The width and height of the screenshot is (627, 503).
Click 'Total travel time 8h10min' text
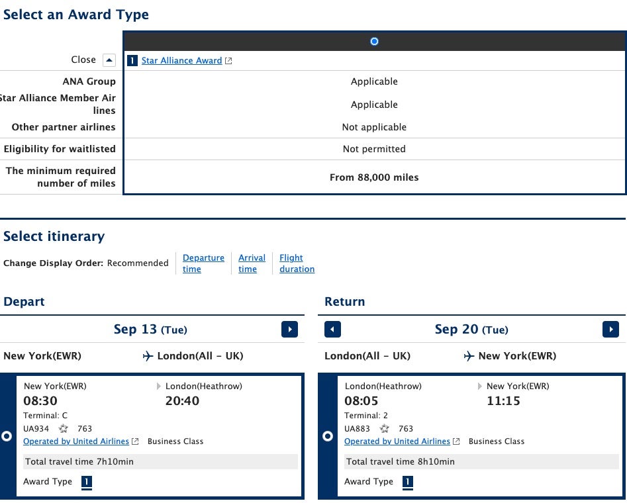click(401, 461)
